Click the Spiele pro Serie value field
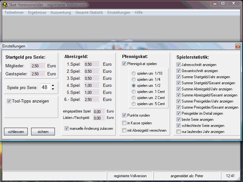 point(45,87)
